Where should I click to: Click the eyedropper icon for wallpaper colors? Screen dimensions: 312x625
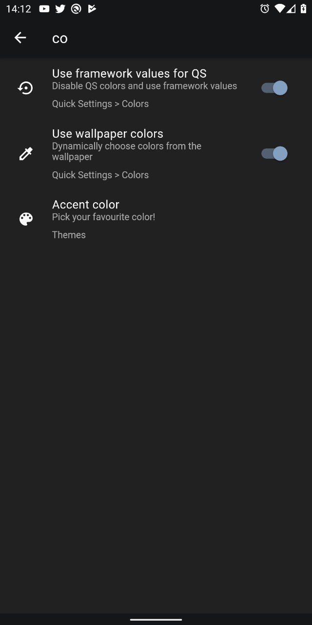[25, 154]
